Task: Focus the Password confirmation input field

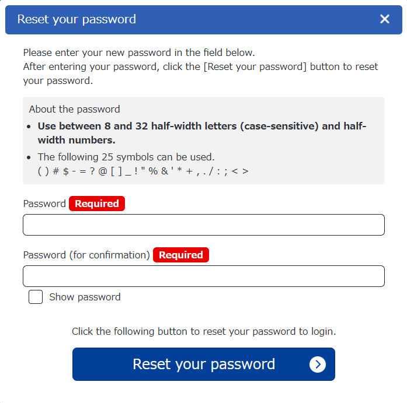Action: point(203,276)
